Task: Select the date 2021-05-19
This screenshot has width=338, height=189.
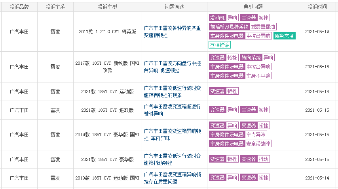Action: [317, 32]
